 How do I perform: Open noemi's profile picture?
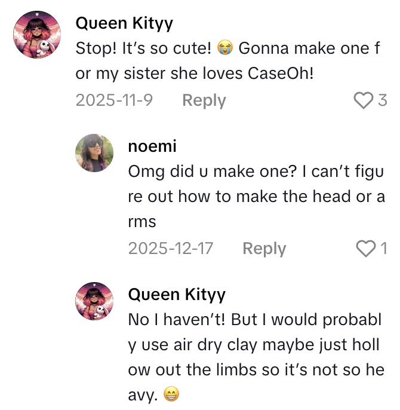click(94, 152)
